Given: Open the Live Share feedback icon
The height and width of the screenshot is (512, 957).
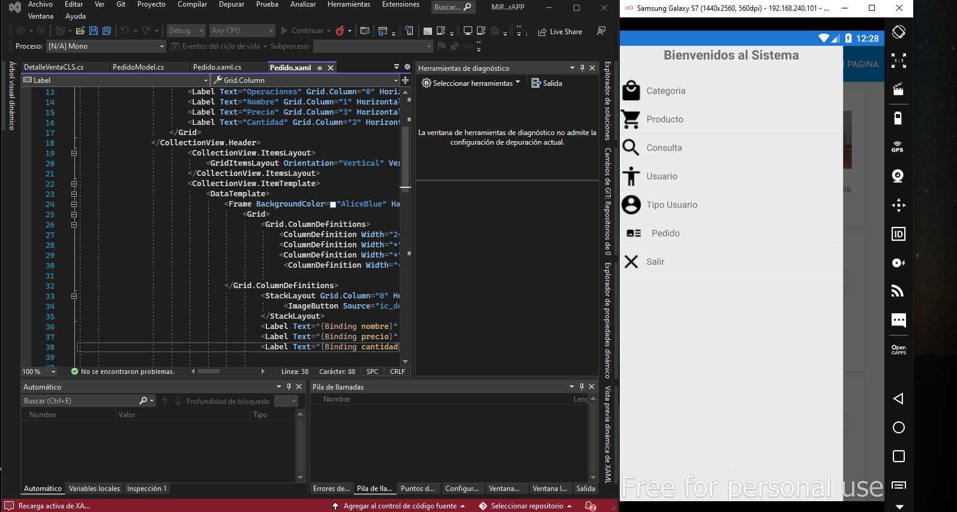Looking at the screenshot, I should 601,31.
